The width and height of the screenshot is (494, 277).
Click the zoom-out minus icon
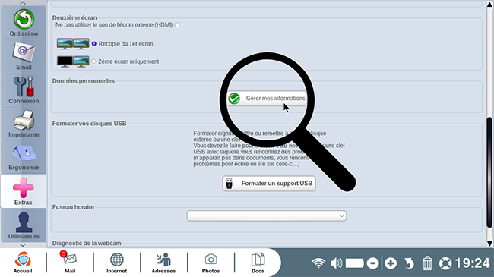tap(372, 263)
